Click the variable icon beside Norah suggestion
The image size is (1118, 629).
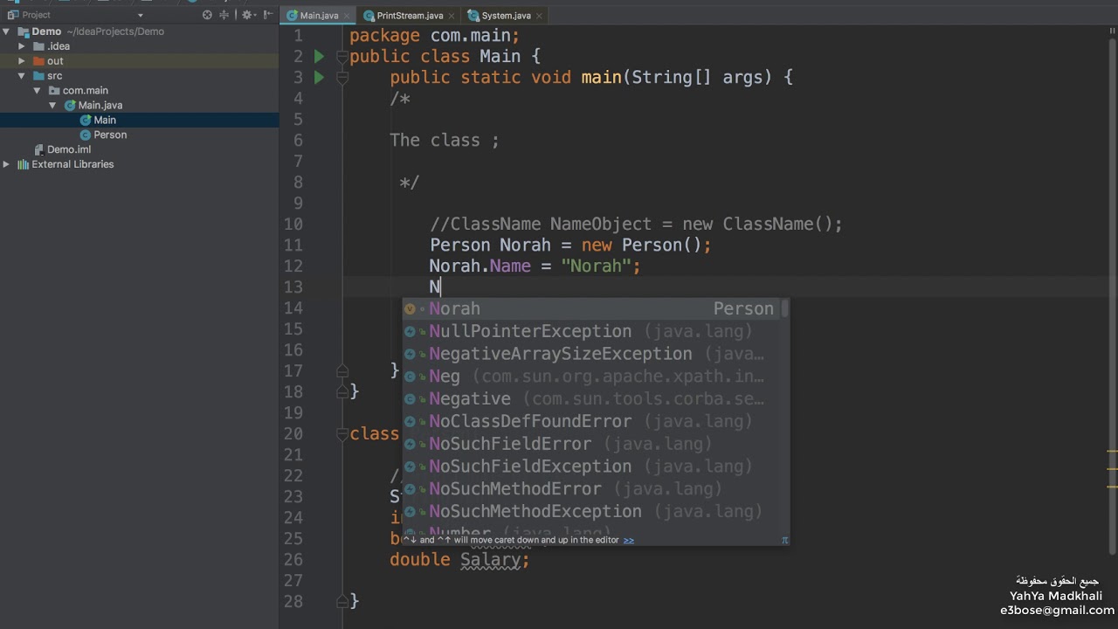tap(410, 309)
